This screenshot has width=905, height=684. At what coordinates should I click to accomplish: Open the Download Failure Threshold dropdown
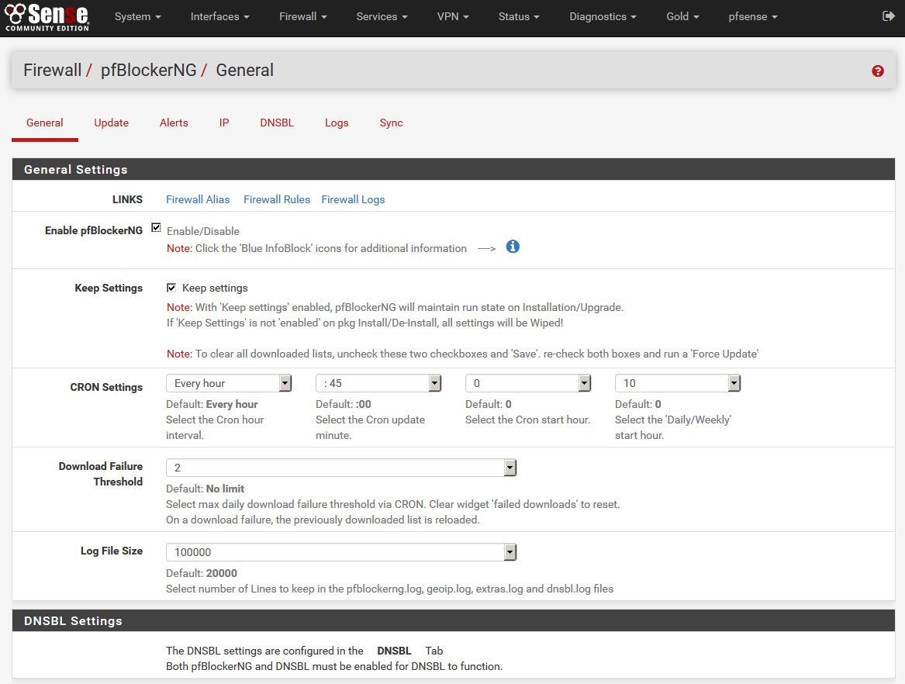pos(341,468)
